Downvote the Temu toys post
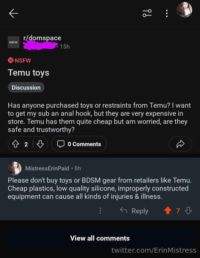 coord(40,144)
